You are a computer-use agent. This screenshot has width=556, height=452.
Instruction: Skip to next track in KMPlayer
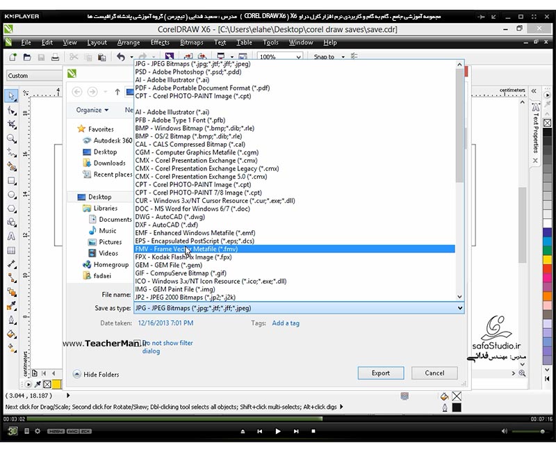[296, 431]
